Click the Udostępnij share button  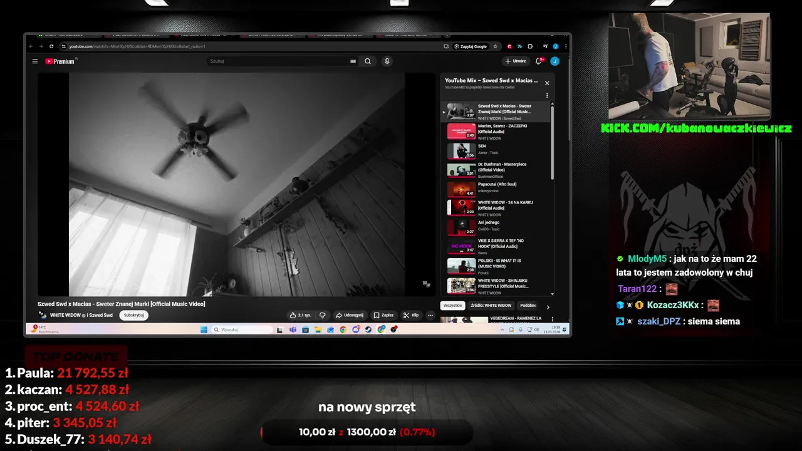pyautogui.click(x=349, y=315)
